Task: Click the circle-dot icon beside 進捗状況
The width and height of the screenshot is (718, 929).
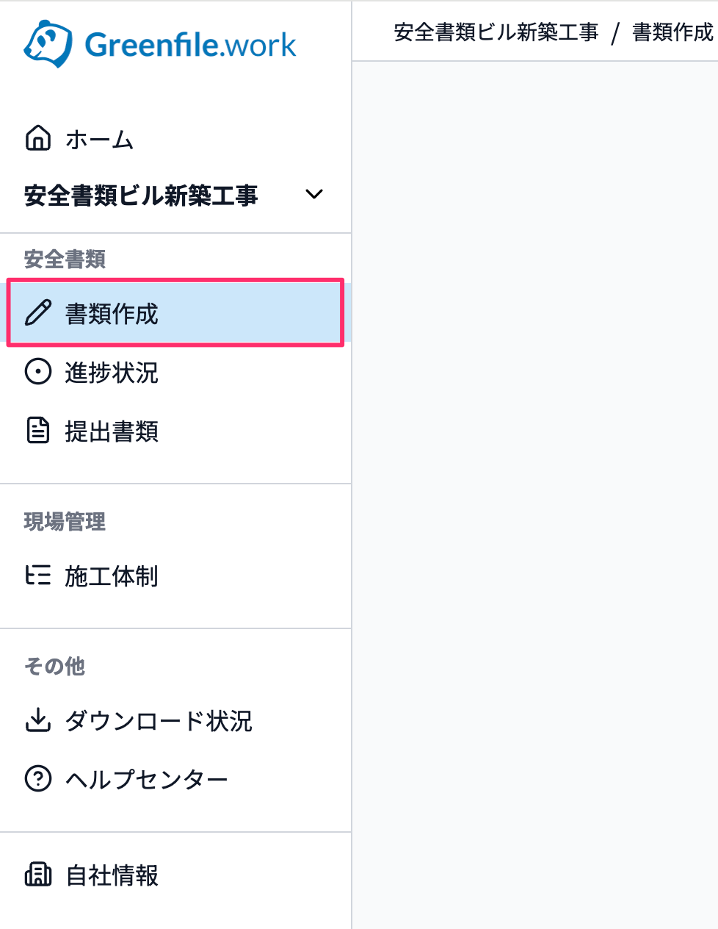Action: pyautogui.click(x=38, y=371)
